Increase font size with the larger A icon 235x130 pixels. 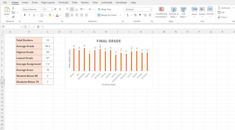[55, 9]
